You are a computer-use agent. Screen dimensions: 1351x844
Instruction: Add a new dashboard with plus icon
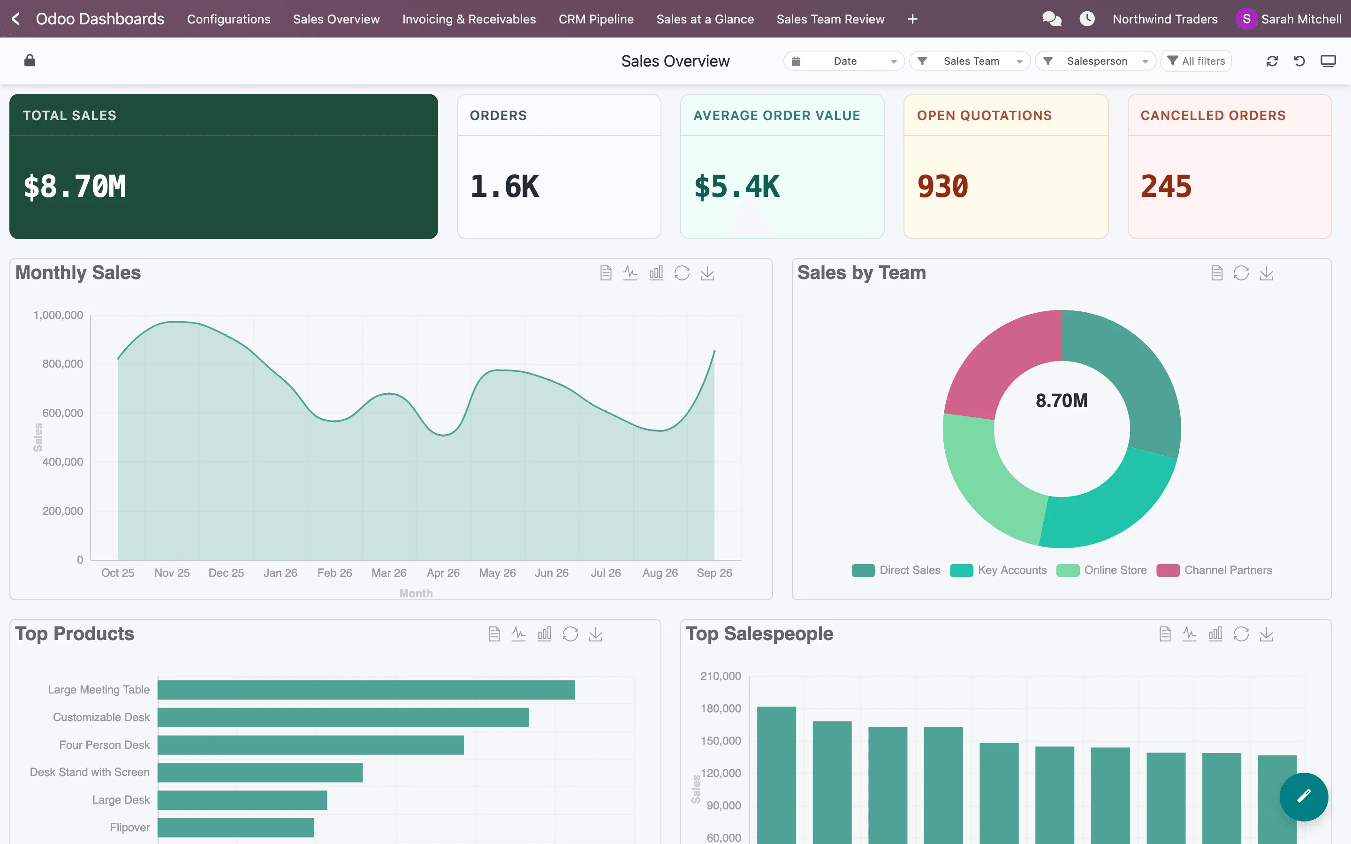[x=913, y=19]
